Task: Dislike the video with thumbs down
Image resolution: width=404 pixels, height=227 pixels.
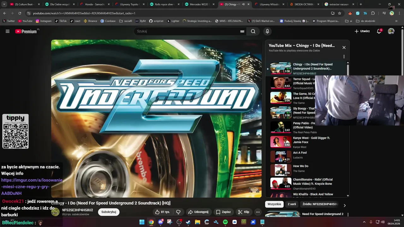Action: (x=178, y=212)
